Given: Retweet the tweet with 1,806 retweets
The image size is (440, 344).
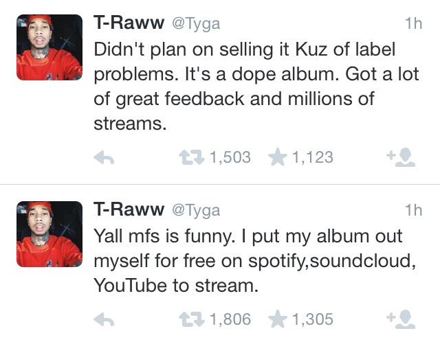Looking at the screenshot, I should pyautogui.click(x=191, y=319).
